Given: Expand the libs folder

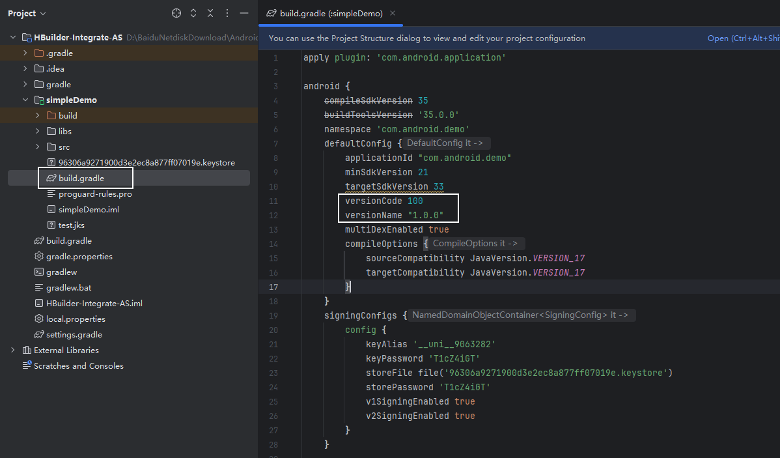Looking at the screenshot, I should (38, 132).
